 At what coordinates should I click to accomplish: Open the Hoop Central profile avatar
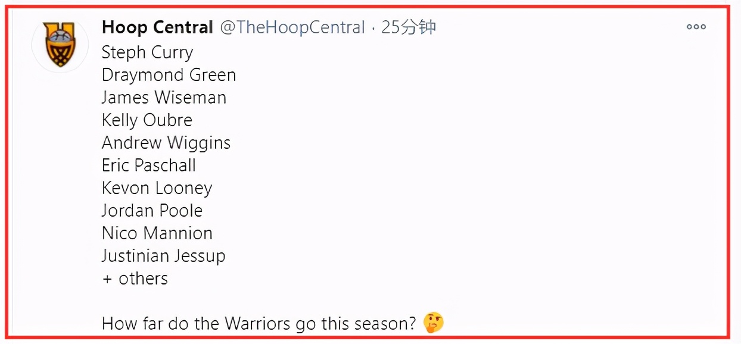click(60, 45)
